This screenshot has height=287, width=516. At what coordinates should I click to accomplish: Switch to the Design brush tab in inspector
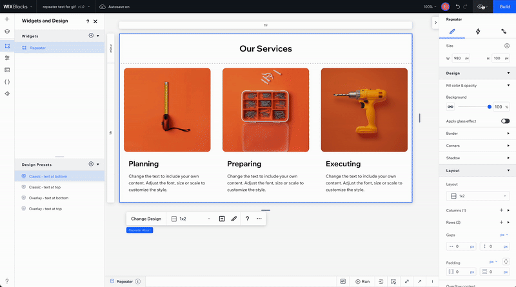(452, 31)
